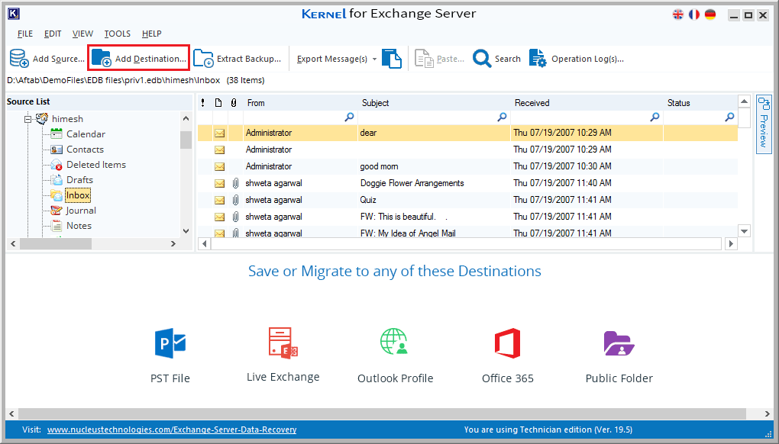Select the Calendar folder in Source List
The image size is (779, 444).
pyautogui.click(x=86, y=134)
